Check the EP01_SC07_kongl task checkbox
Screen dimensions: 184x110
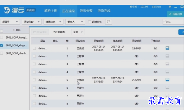(x=1, y=37)
